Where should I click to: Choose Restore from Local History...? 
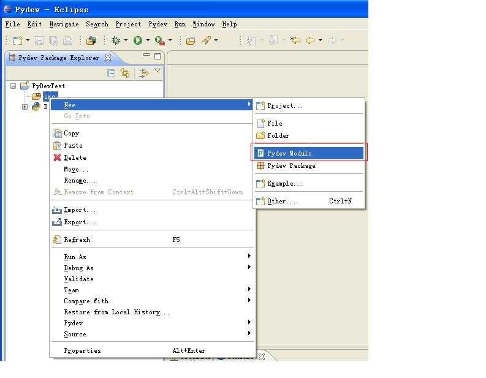coord(152,312)
